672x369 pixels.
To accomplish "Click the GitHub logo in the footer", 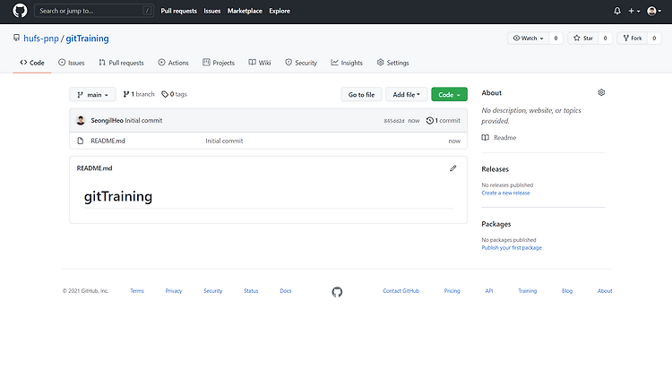I will point(337,292).
